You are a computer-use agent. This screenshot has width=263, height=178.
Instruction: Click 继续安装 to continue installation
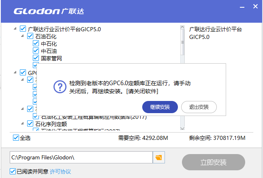(160, 107)
